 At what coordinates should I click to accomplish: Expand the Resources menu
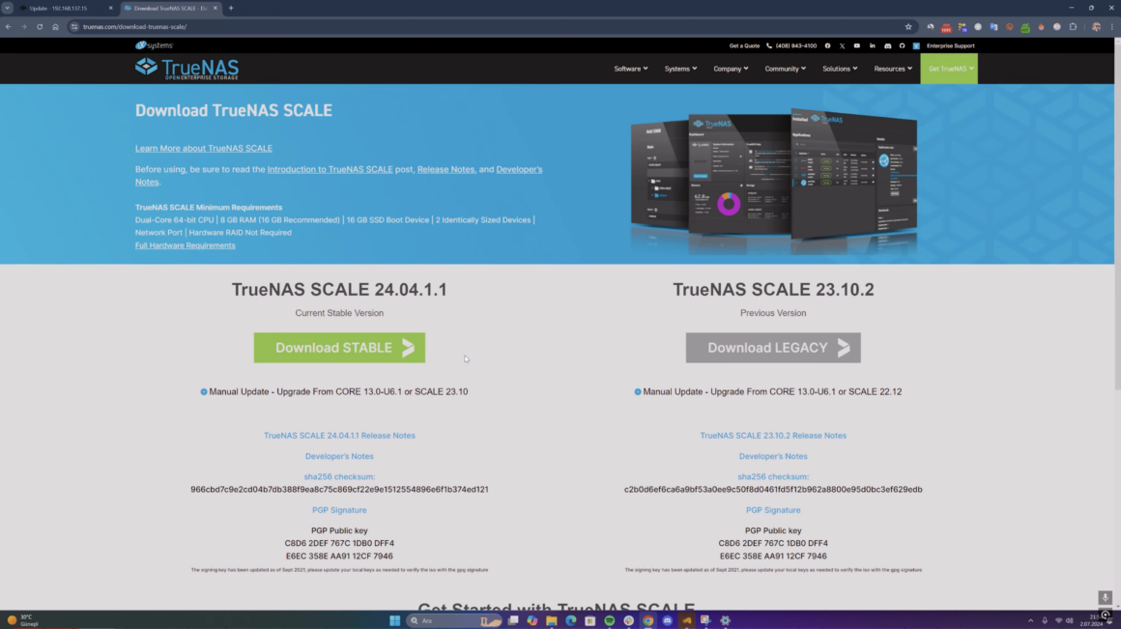tap(893, 69)
